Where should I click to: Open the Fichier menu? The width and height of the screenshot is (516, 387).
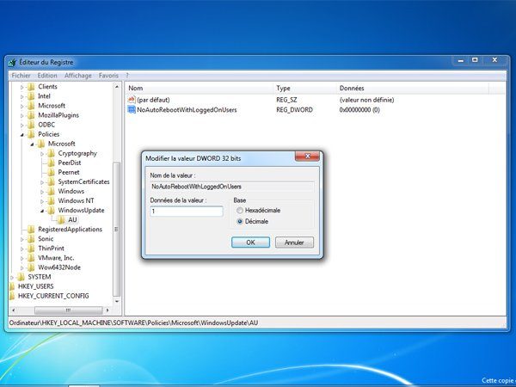click(x=21, y=76)
